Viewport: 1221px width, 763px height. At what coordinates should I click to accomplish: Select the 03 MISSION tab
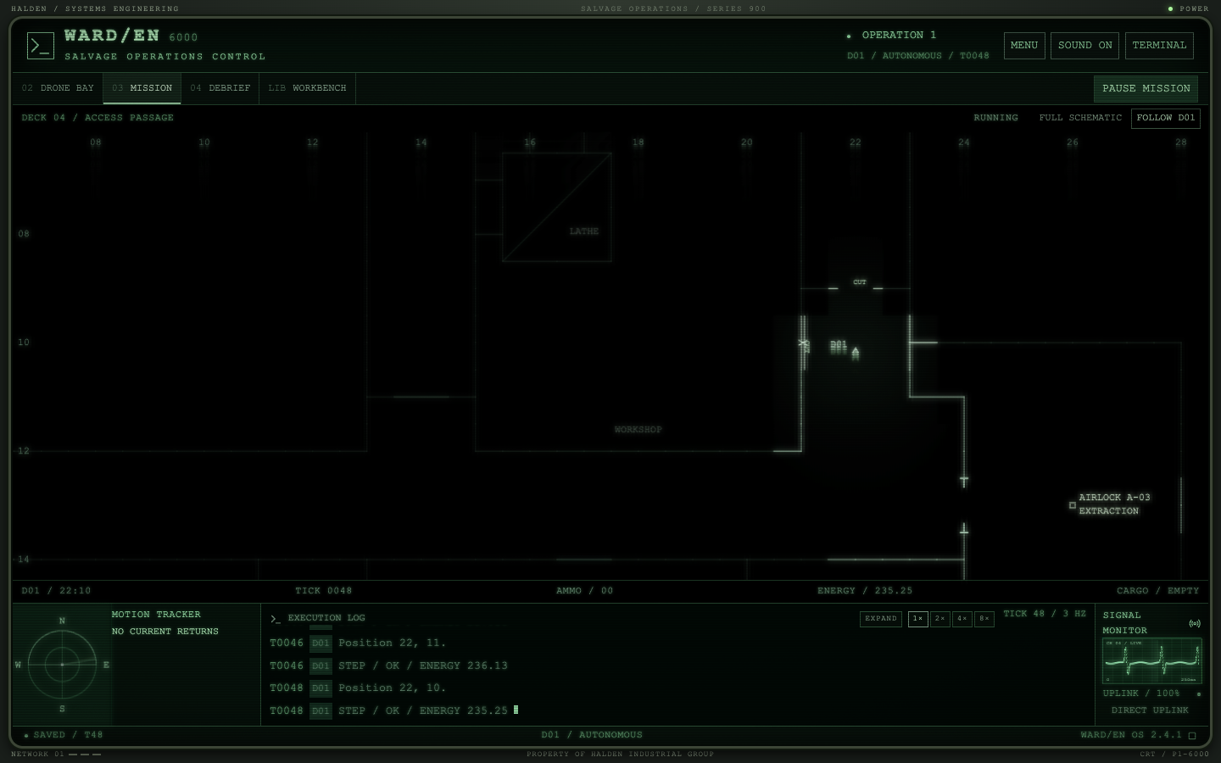click(x=142, y=88)
